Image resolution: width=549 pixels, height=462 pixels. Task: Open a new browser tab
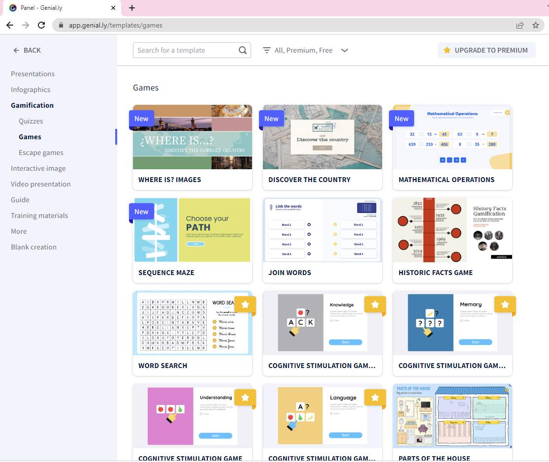coord(131,8)
